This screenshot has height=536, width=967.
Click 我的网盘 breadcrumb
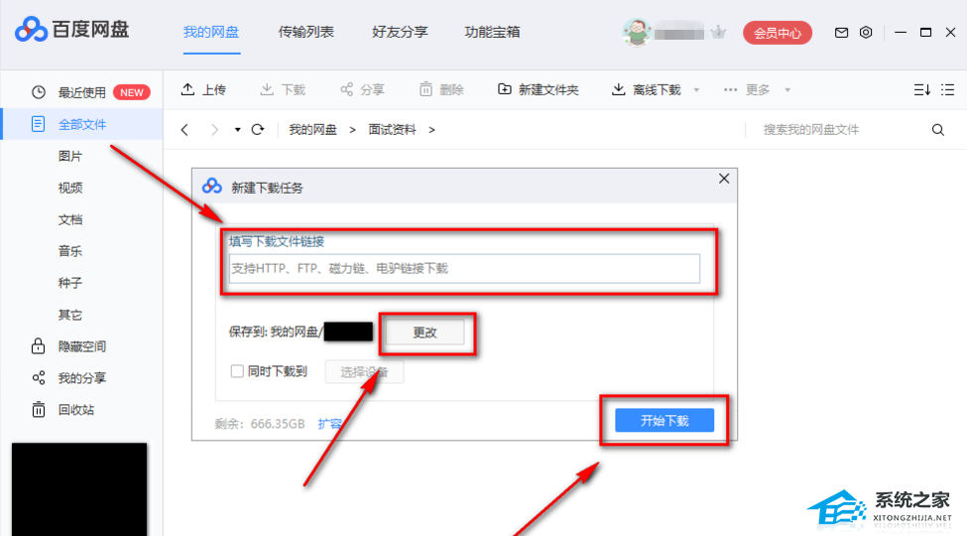pyautogui.click(x=312, y=130)
